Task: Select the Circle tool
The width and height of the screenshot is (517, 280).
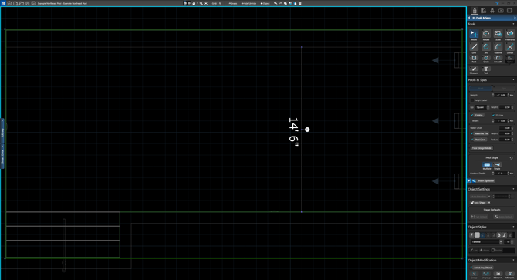Action: point(486,59)
